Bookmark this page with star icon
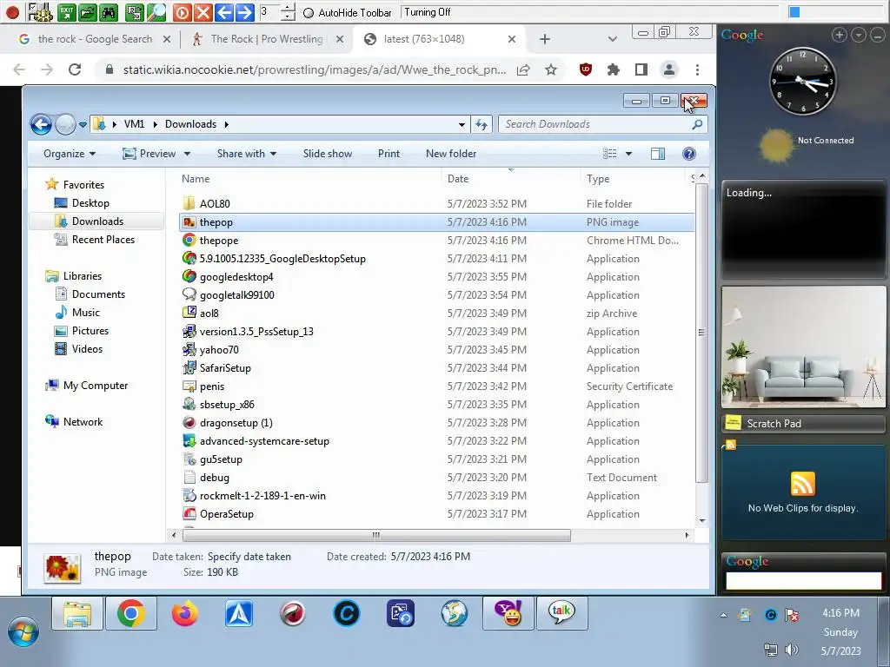 550,69
